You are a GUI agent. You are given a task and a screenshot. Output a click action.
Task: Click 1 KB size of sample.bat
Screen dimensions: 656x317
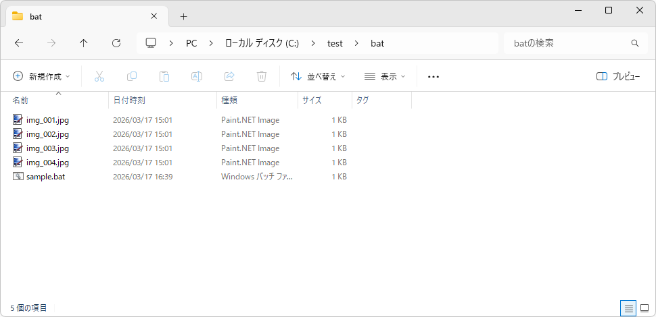pyautogui.click(x=339, y=177)
